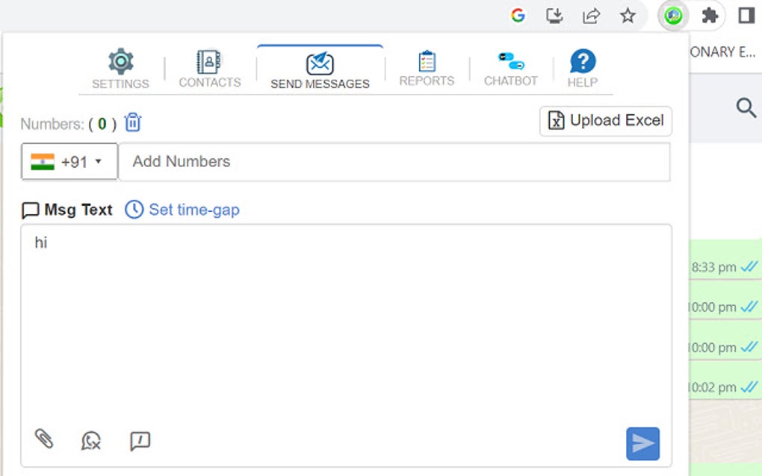Click the Msg Text speech bubble icon
This screenshot has height=476, width=762.
tap(29, 210)
